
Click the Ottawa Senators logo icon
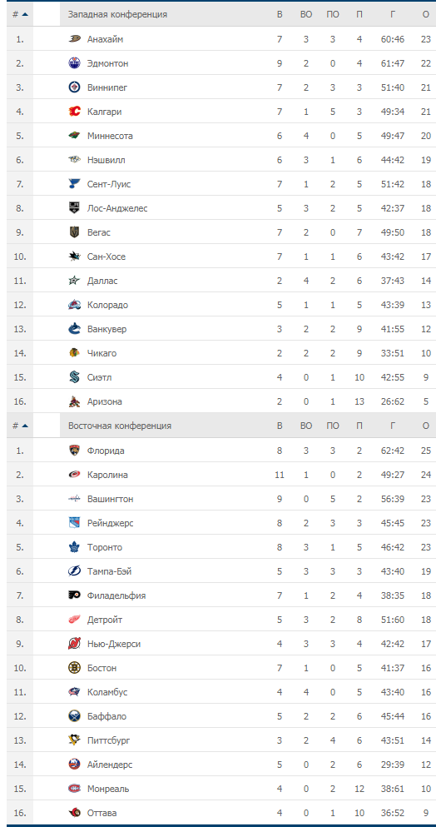click(74, 813)
